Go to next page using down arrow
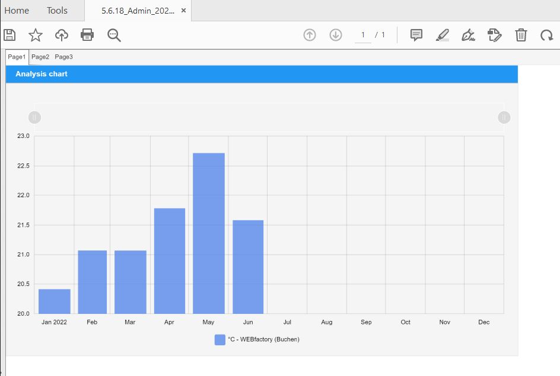 coord(336,35)
